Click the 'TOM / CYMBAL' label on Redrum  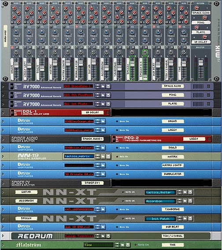tap(173, 236)
